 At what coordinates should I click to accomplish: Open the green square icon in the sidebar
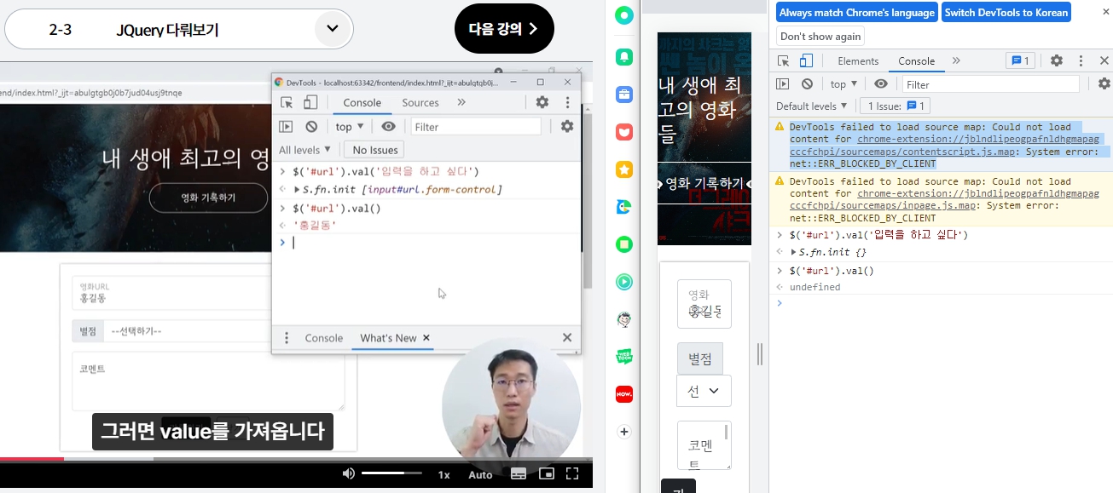[x=625, y=244]
